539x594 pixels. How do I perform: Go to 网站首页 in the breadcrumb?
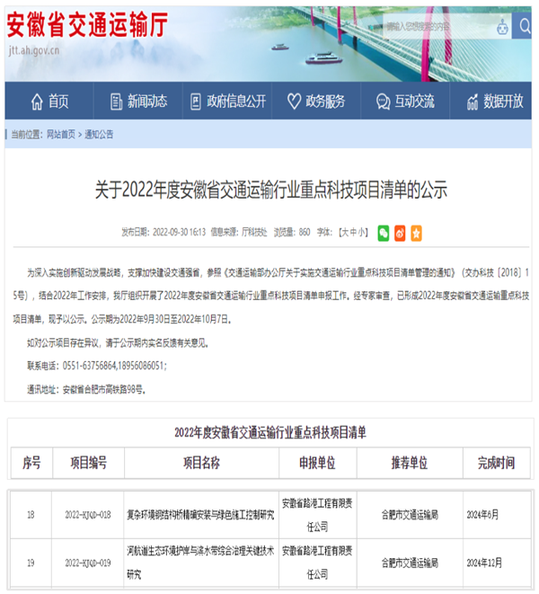pos(60,134)
